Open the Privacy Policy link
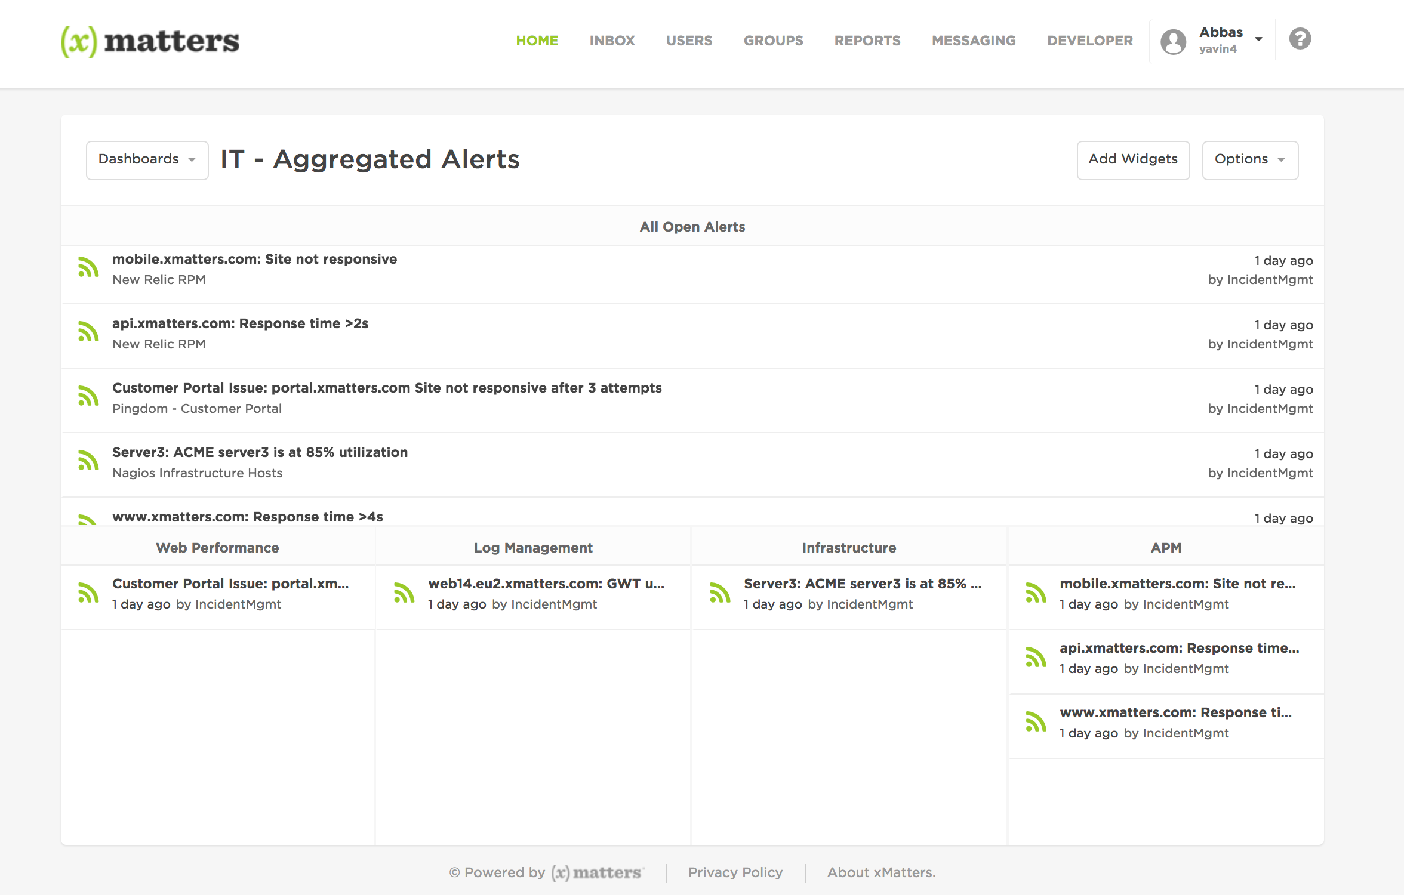Image resolution: width=1404 pixels, height=895 pixels. [x=735, y=872]
